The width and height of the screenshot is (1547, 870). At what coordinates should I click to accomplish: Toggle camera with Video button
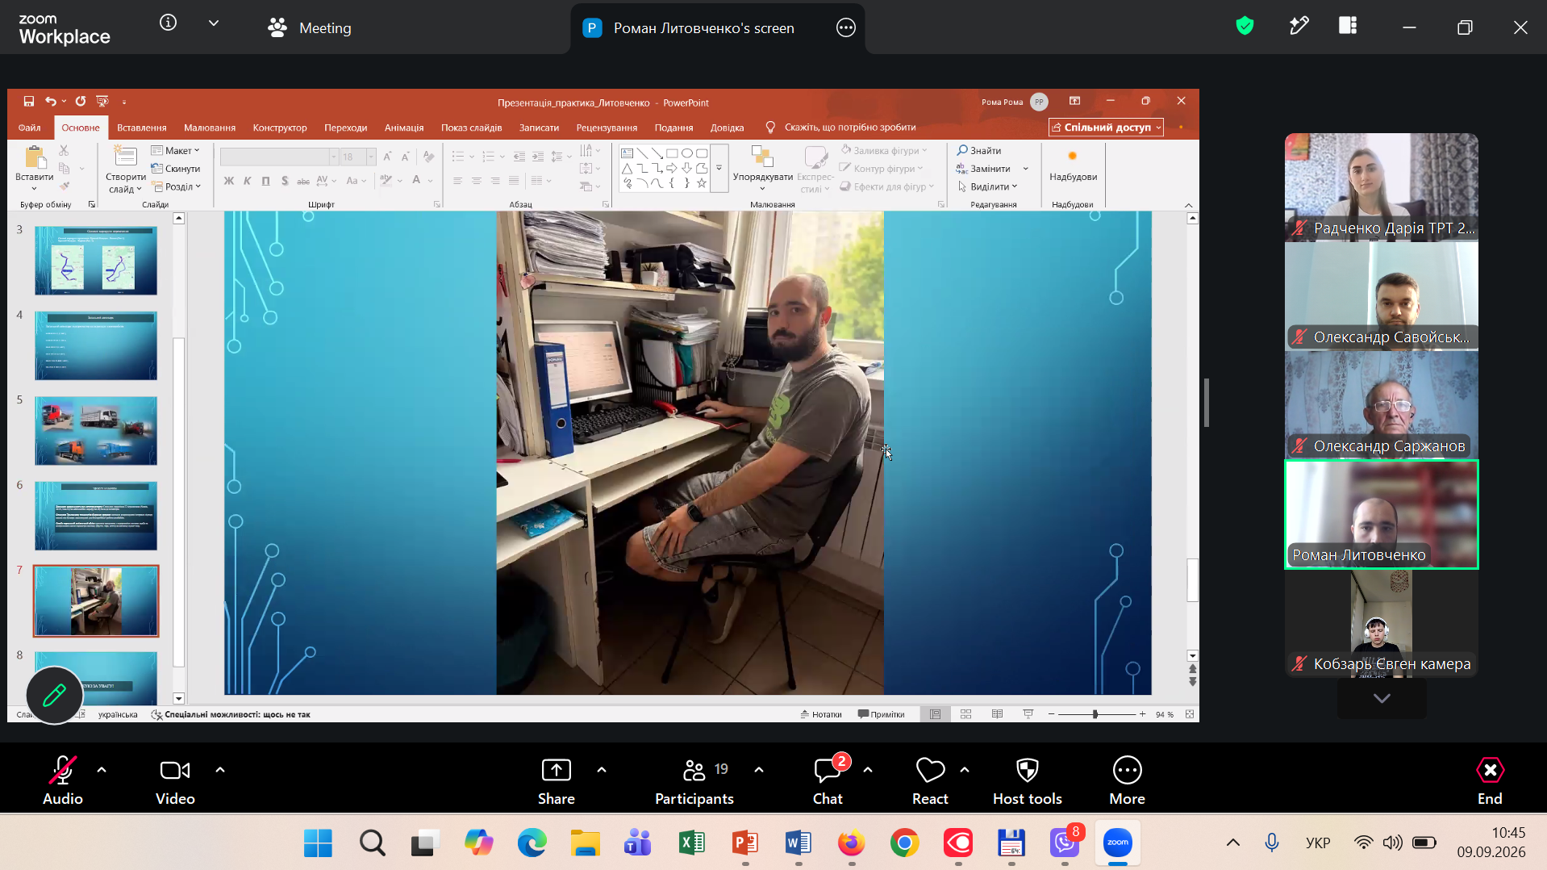[175, 780]
